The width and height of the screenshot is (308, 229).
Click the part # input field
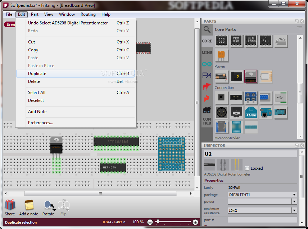[262, 220]
